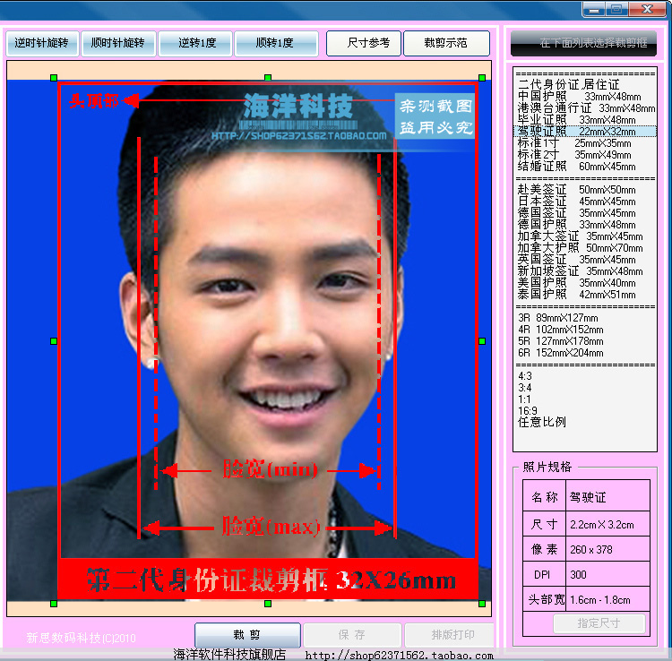Click the bottom-center crop frame handle
672x661 pixels.
tap(268, 604)
